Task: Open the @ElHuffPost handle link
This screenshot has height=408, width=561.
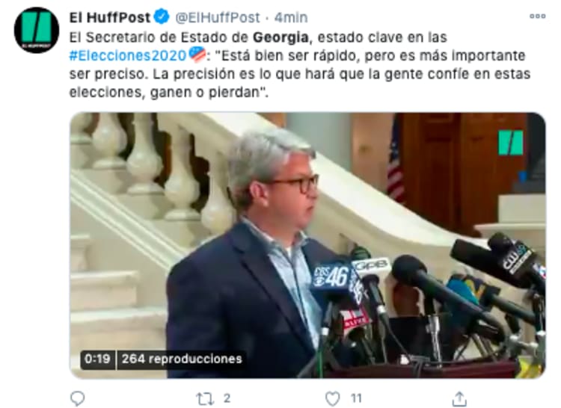Action: coord(217,17)
